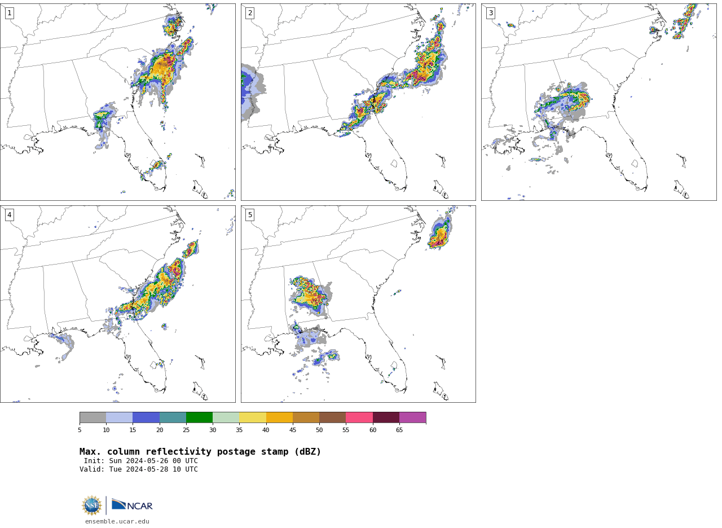722x528 pixels.
Task: Click the panel number 3 label
Action: 490,13
